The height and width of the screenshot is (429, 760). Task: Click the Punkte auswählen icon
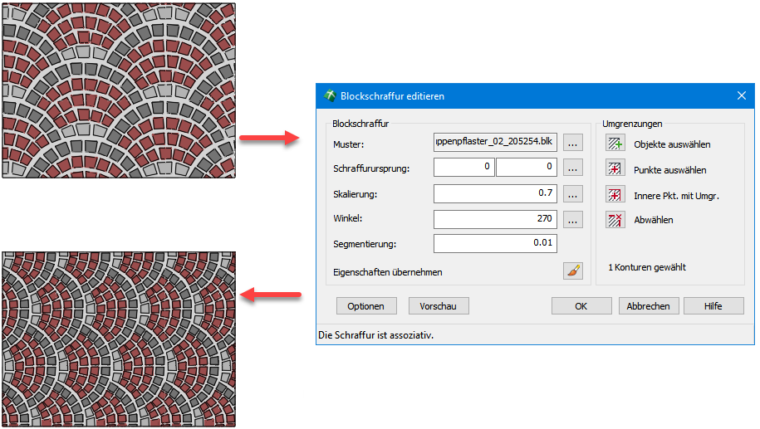pyautogui.click(x=615, y=169)
